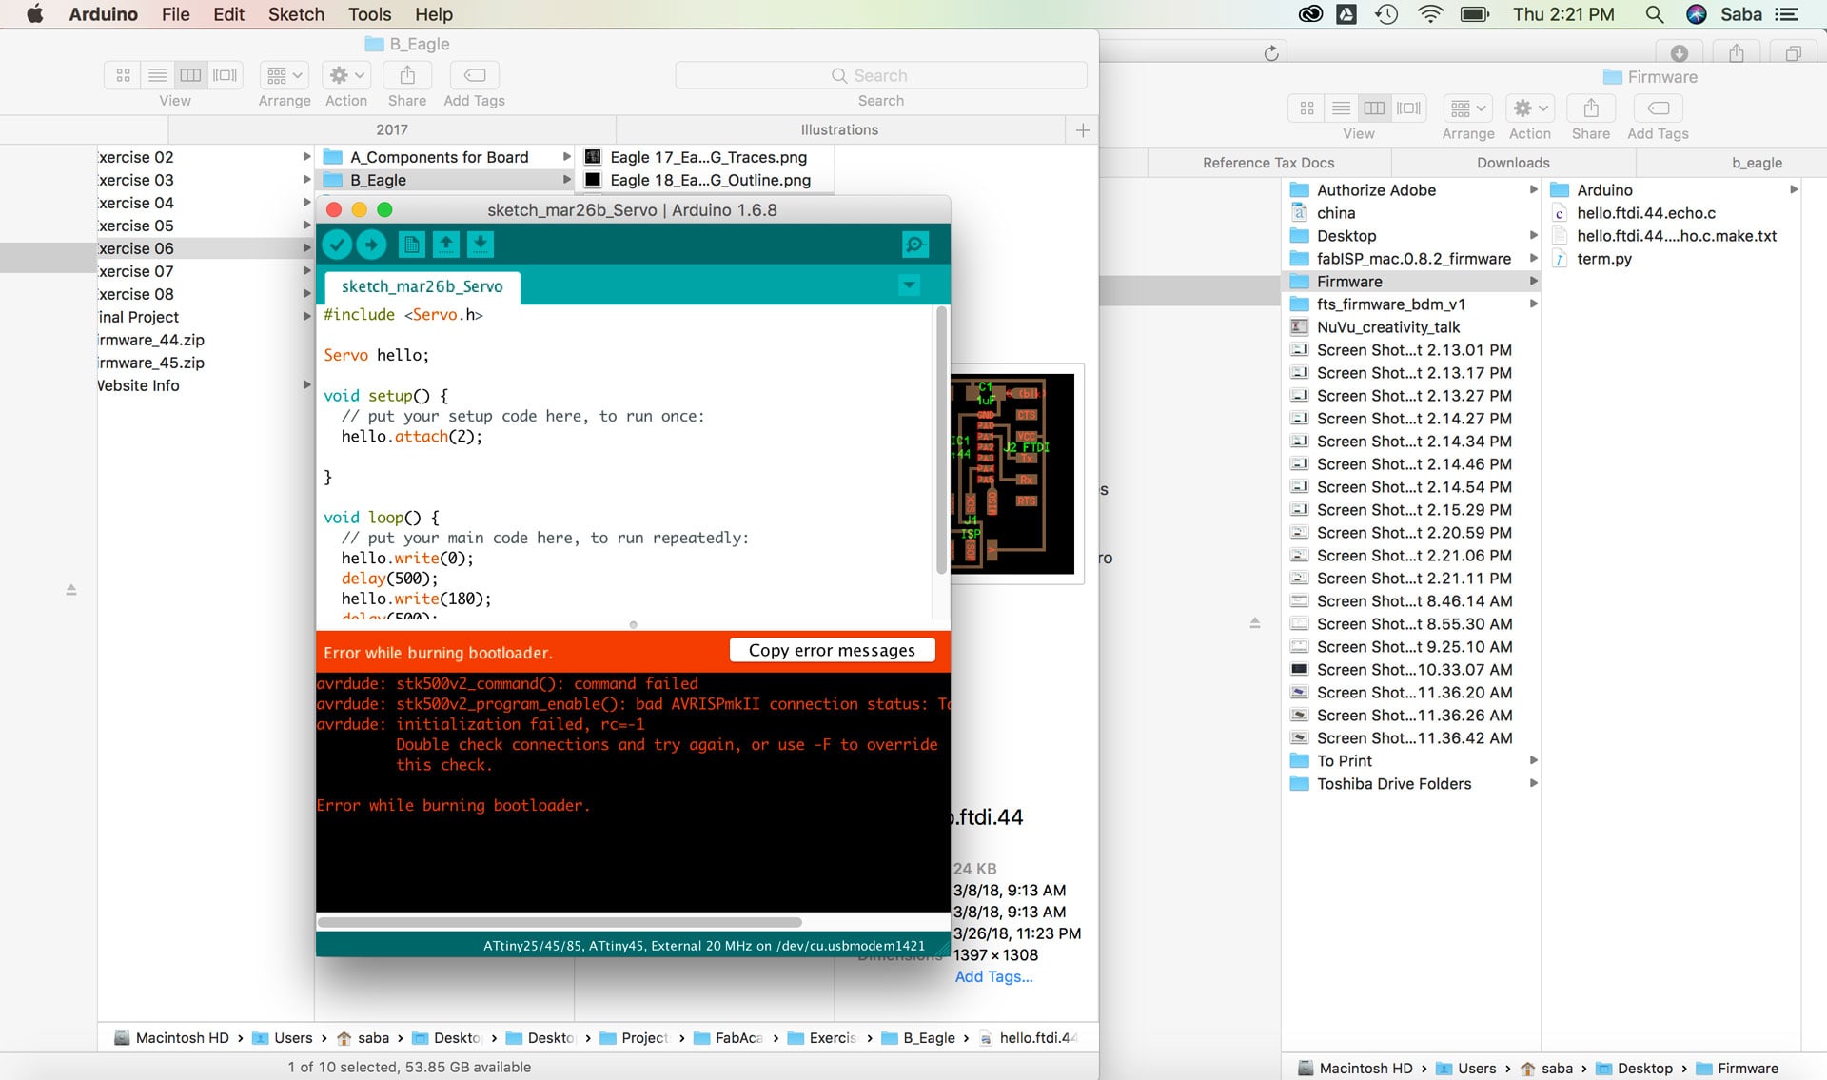This screenshot has height=1080, width=1827.
Task: Switch B_Eagle window to column view
Action: pos(191,75)
